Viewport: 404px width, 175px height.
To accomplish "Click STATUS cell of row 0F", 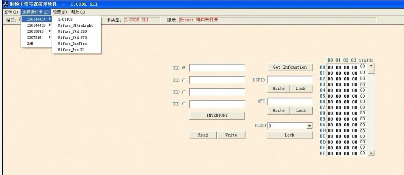I will (363, 153).
